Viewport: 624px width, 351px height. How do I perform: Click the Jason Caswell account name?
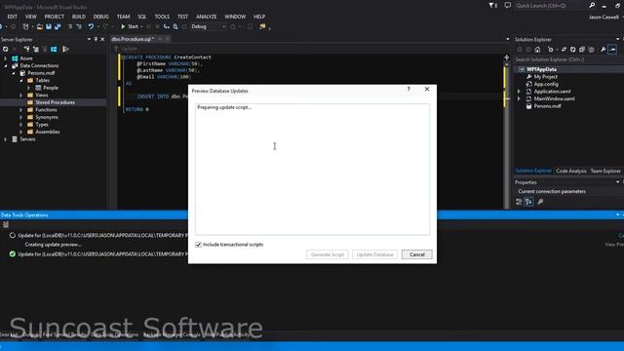[x=604, y=18]
